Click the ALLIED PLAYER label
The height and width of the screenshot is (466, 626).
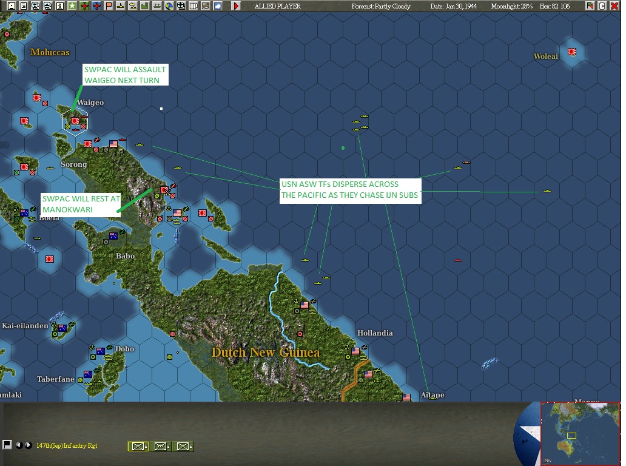pos(277,7)
